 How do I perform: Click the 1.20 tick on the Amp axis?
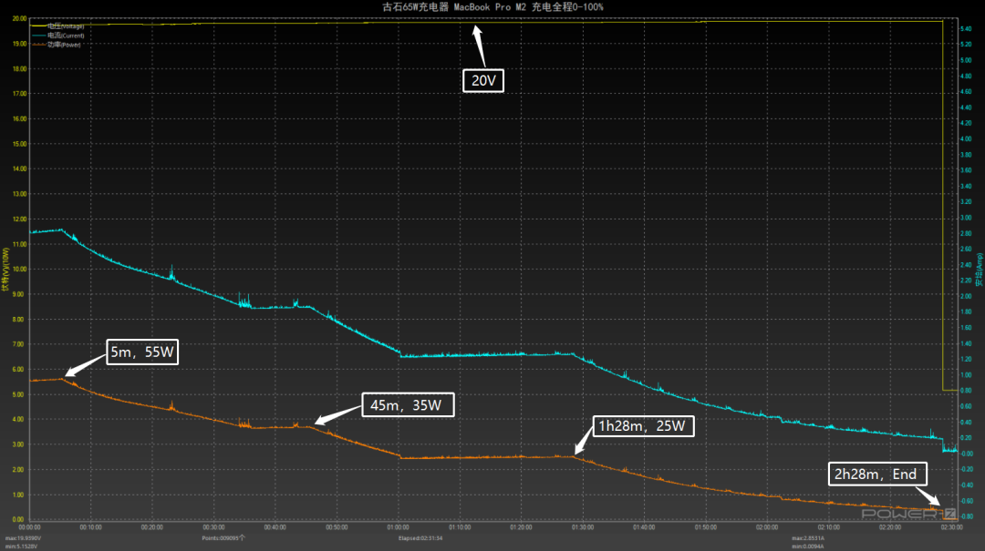click(966, 360)
